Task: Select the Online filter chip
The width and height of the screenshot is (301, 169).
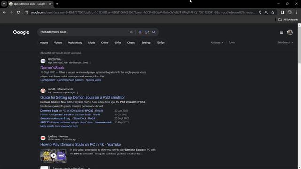Action: tap(104, 43)
